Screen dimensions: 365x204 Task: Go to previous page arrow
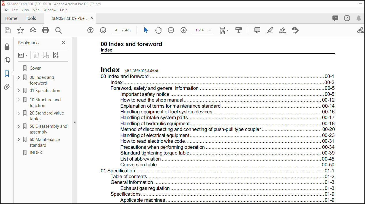click(90, 30)
